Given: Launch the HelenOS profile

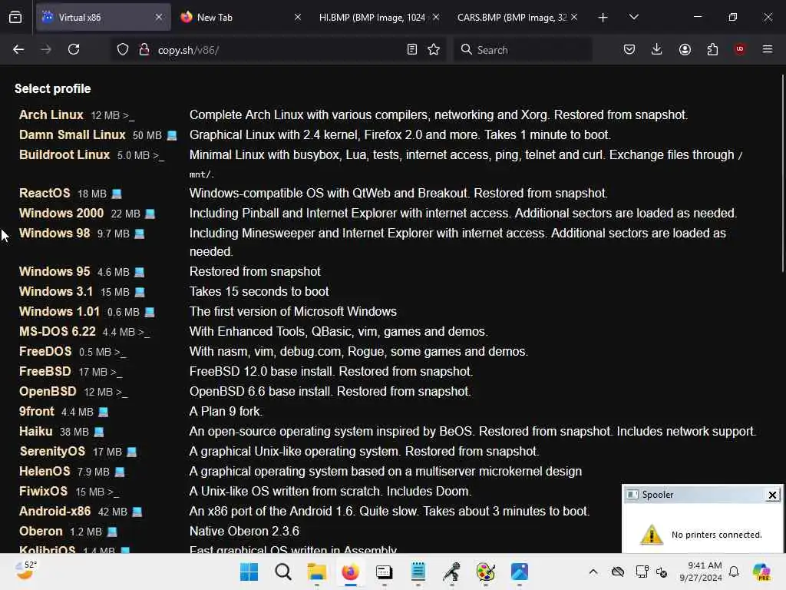Looking at the screenshot, I should click(45, 472).
